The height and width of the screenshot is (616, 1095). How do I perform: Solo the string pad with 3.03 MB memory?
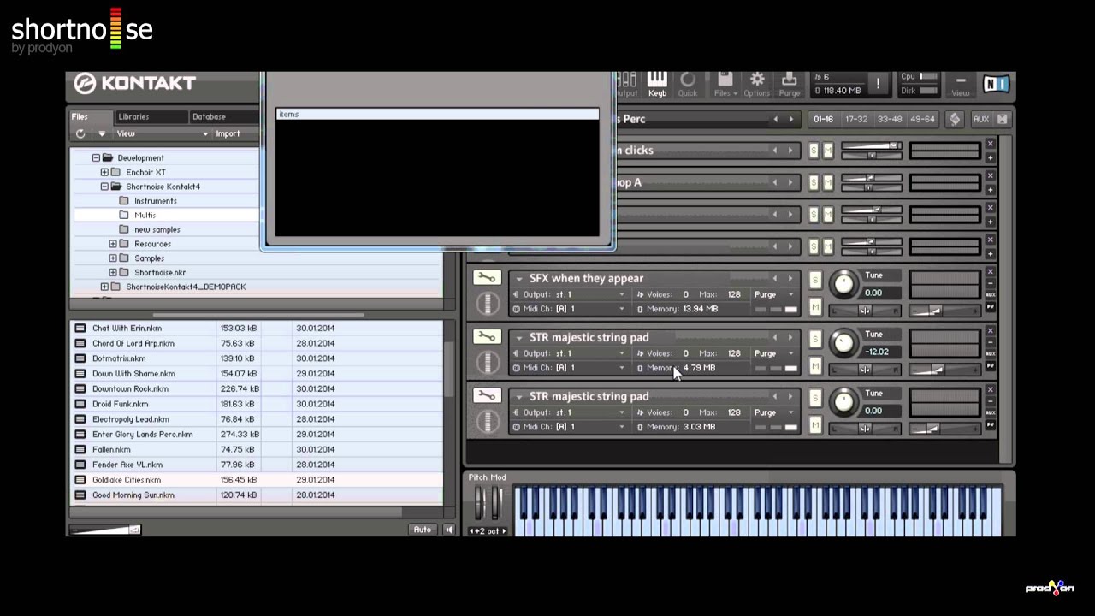[x=814, y=399]
